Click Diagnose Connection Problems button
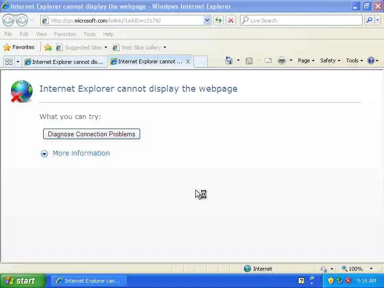384x288 pixels. tap(92, 134)
